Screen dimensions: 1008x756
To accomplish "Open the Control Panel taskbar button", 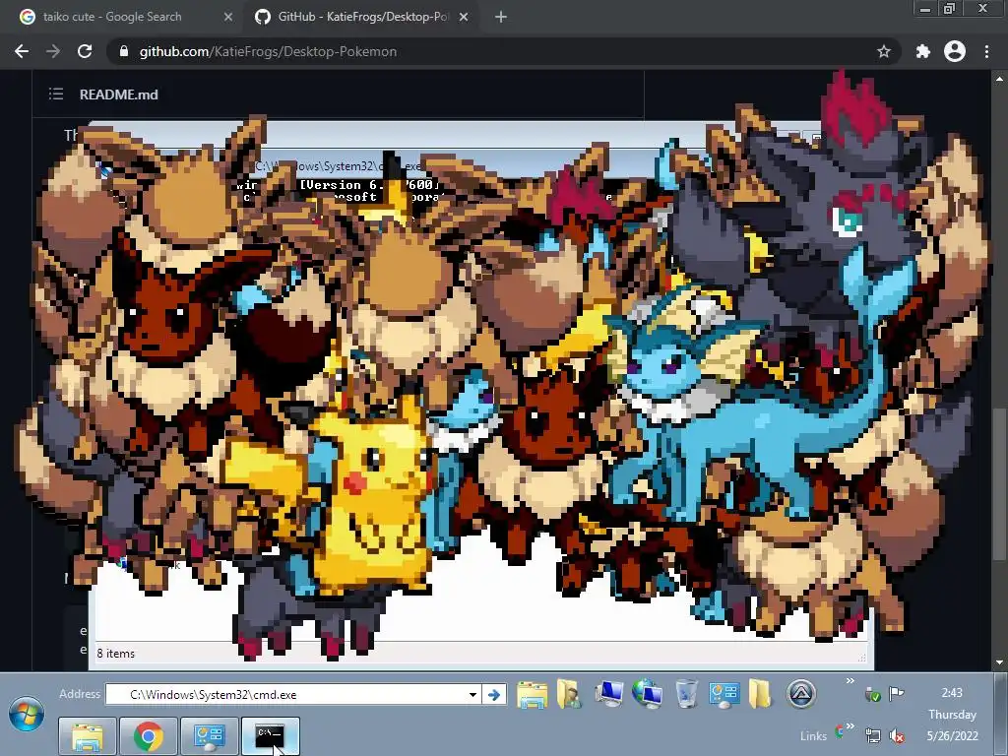I will pos(210,736).
